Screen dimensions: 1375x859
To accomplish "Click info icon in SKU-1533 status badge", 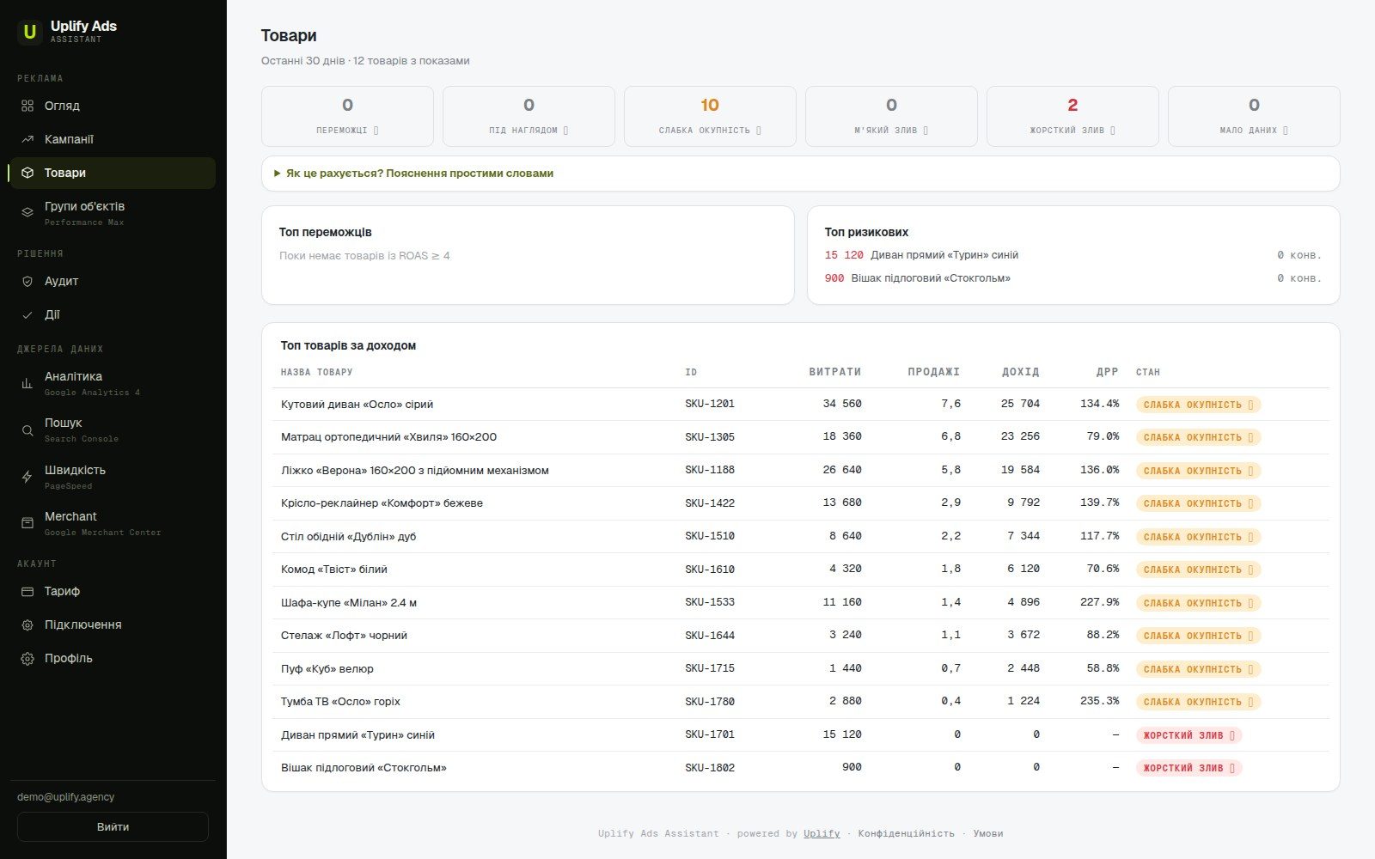I will point(1250,603).
